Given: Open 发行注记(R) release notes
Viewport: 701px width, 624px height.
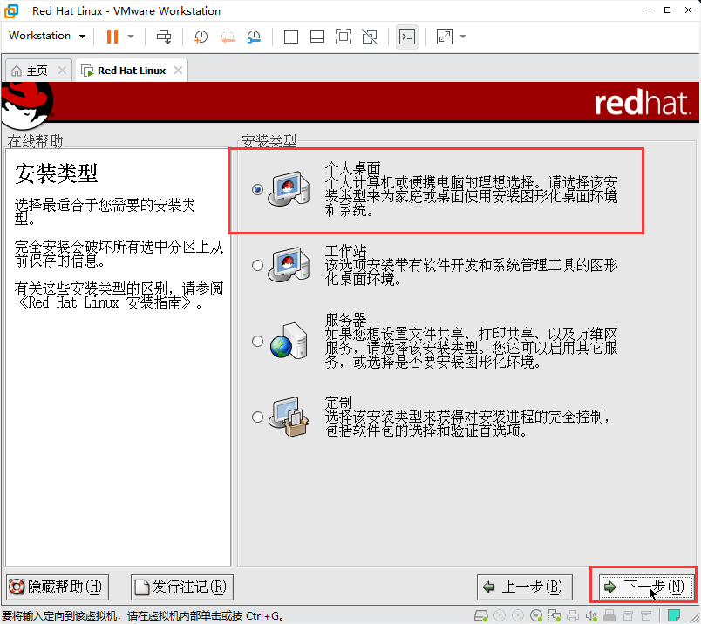Looking at the screenshot, I should click(x=182, y=587).
